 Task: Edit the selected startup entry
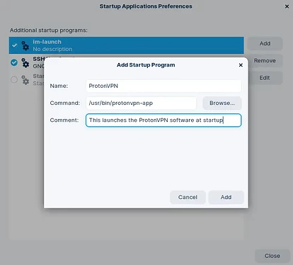265,78
